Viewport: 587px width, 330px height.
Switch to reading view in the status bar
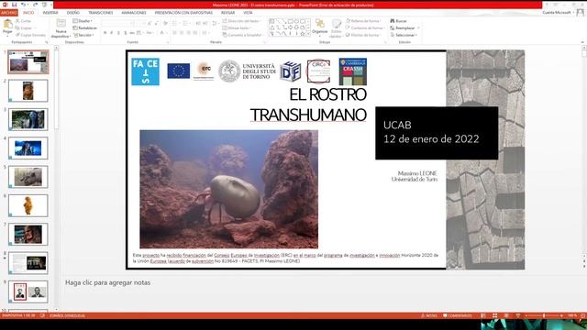(x=506, y=315)
